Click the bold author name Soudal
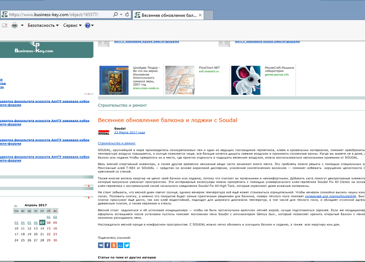The width and height of the screenshot is (365, 262). pos(120,128)
